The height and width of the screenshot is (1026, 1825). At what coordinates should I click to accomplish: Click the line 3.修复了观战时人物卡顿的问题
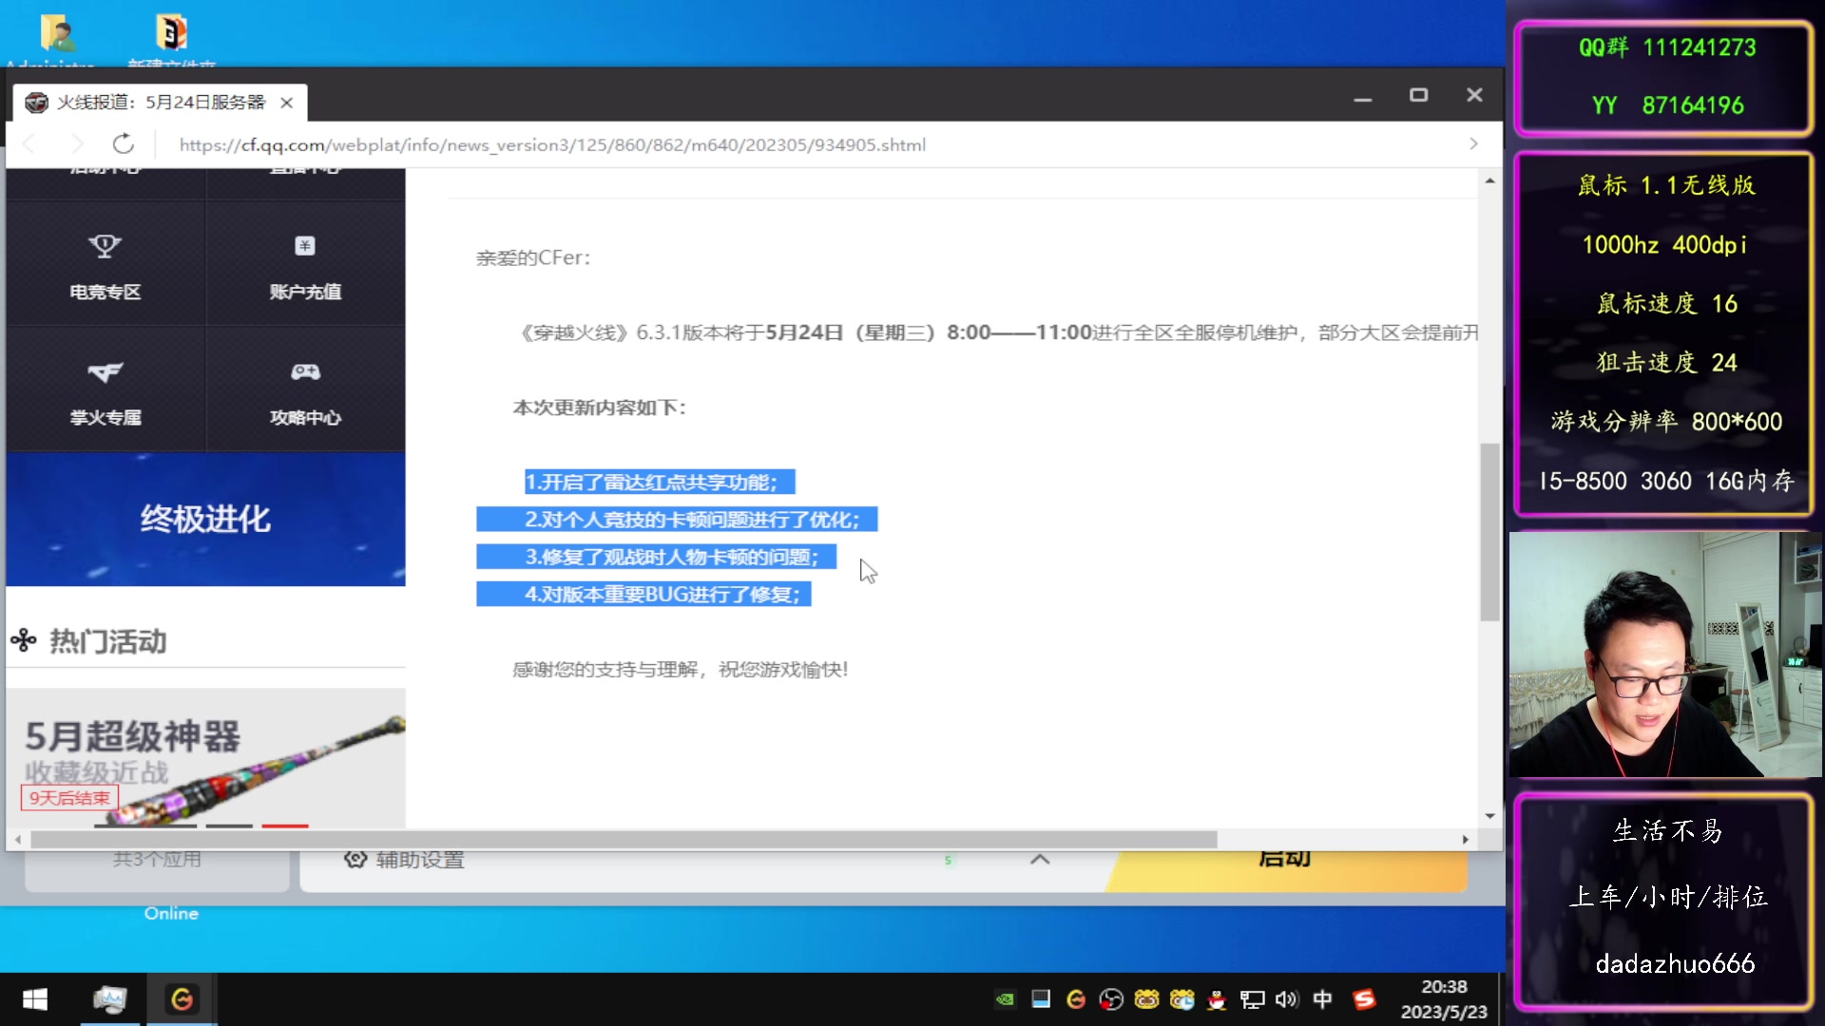tap(672, 558)
